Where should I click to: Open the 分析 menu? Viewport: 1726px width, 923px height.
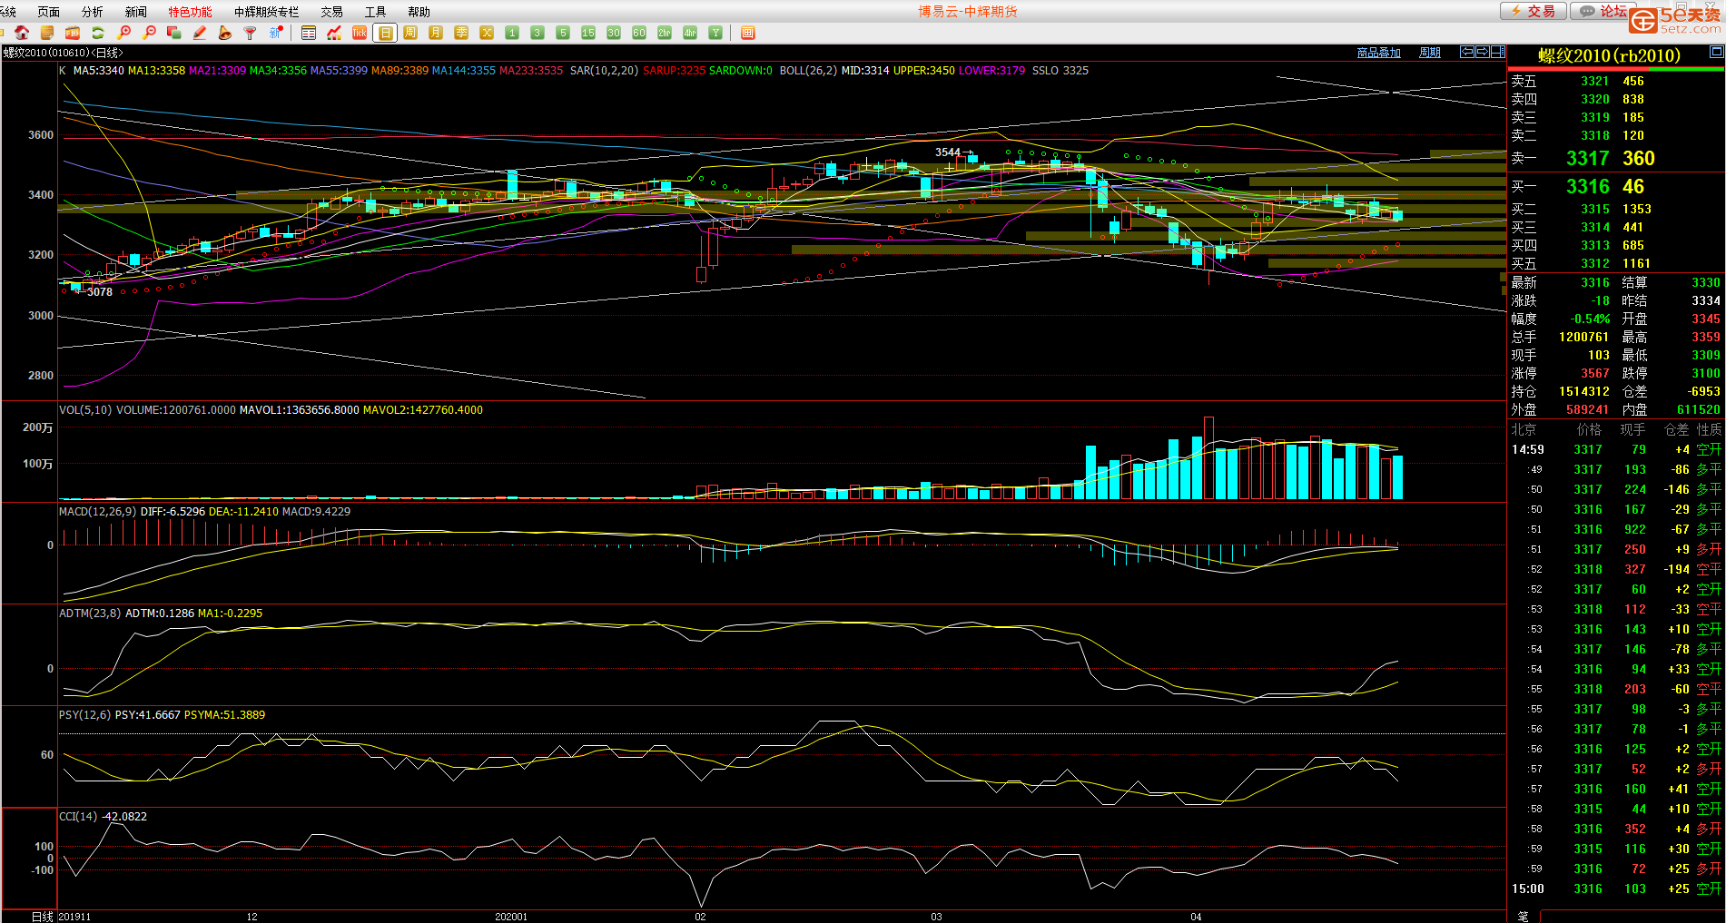(93, 12)
